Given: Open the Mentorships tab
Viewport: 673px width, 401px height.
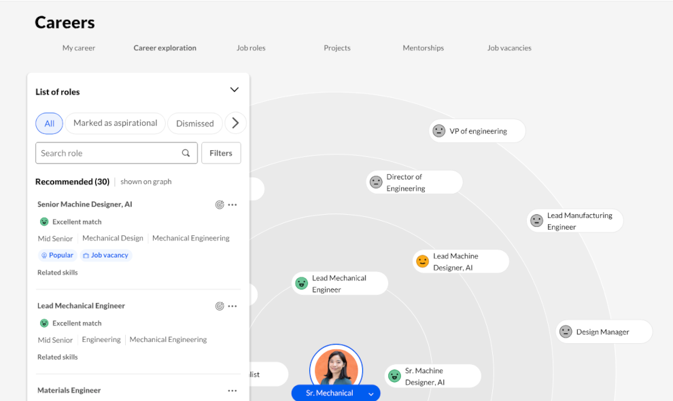Looking at the screenshot, I should [x=423, y=48].
